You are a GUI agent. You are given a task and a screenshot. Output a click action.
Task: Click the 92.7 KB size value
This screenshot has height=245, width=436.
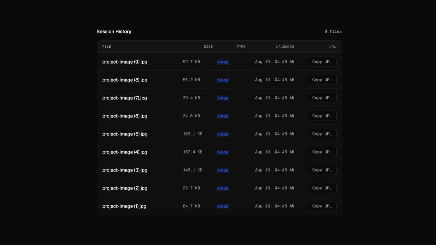191,62
